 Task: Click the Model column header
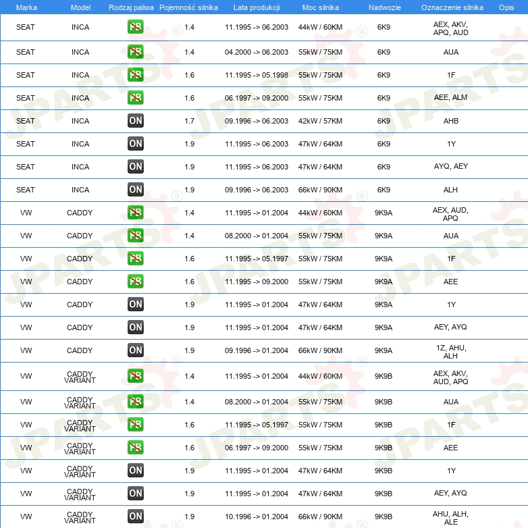[80, 7]
